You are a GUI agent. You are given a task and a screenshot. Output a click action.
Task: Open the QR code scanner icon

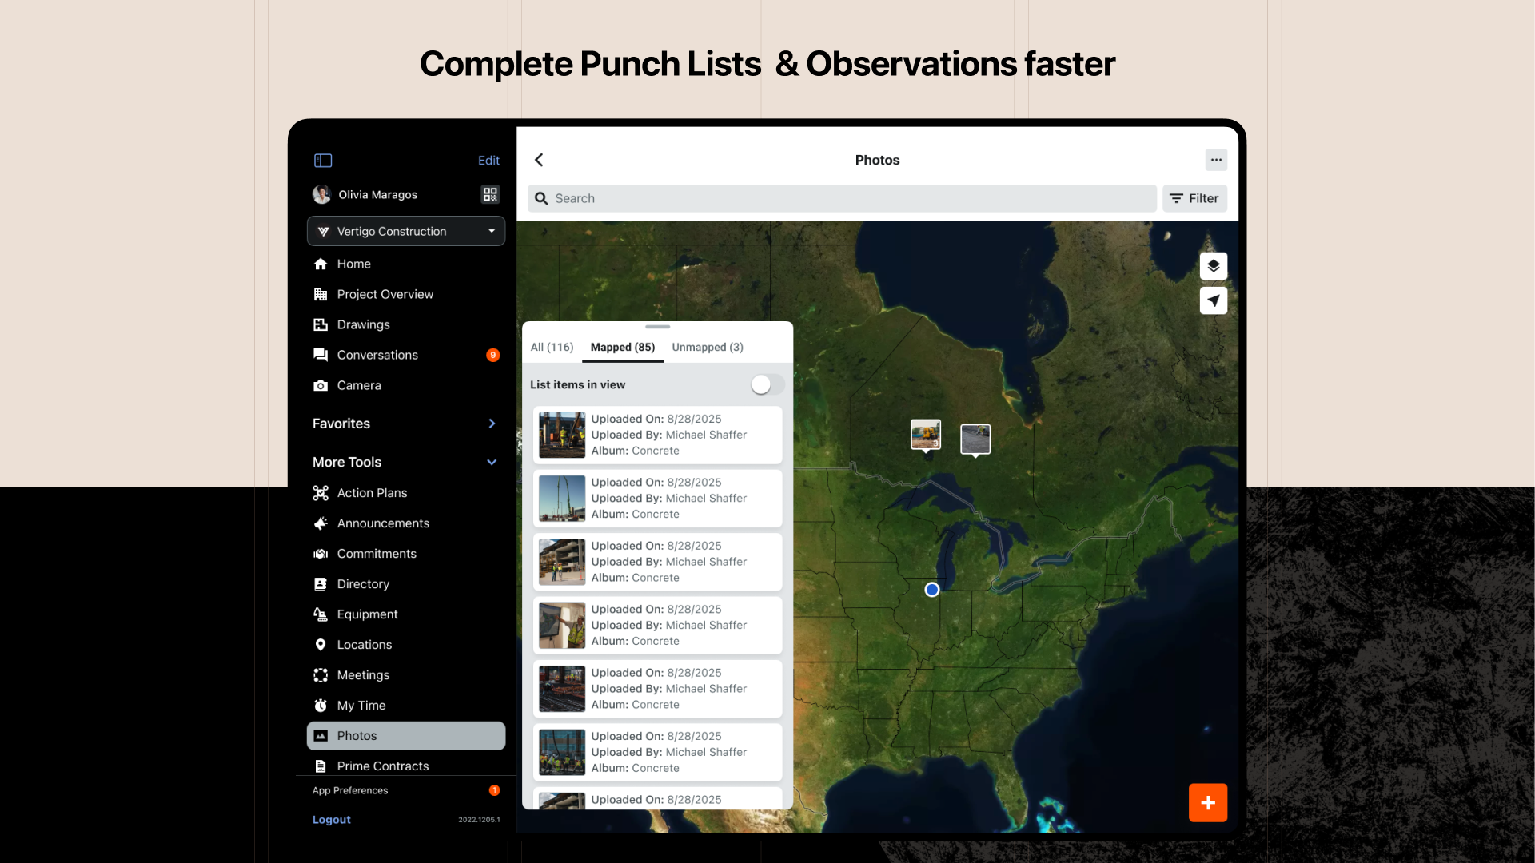point(490,194)
